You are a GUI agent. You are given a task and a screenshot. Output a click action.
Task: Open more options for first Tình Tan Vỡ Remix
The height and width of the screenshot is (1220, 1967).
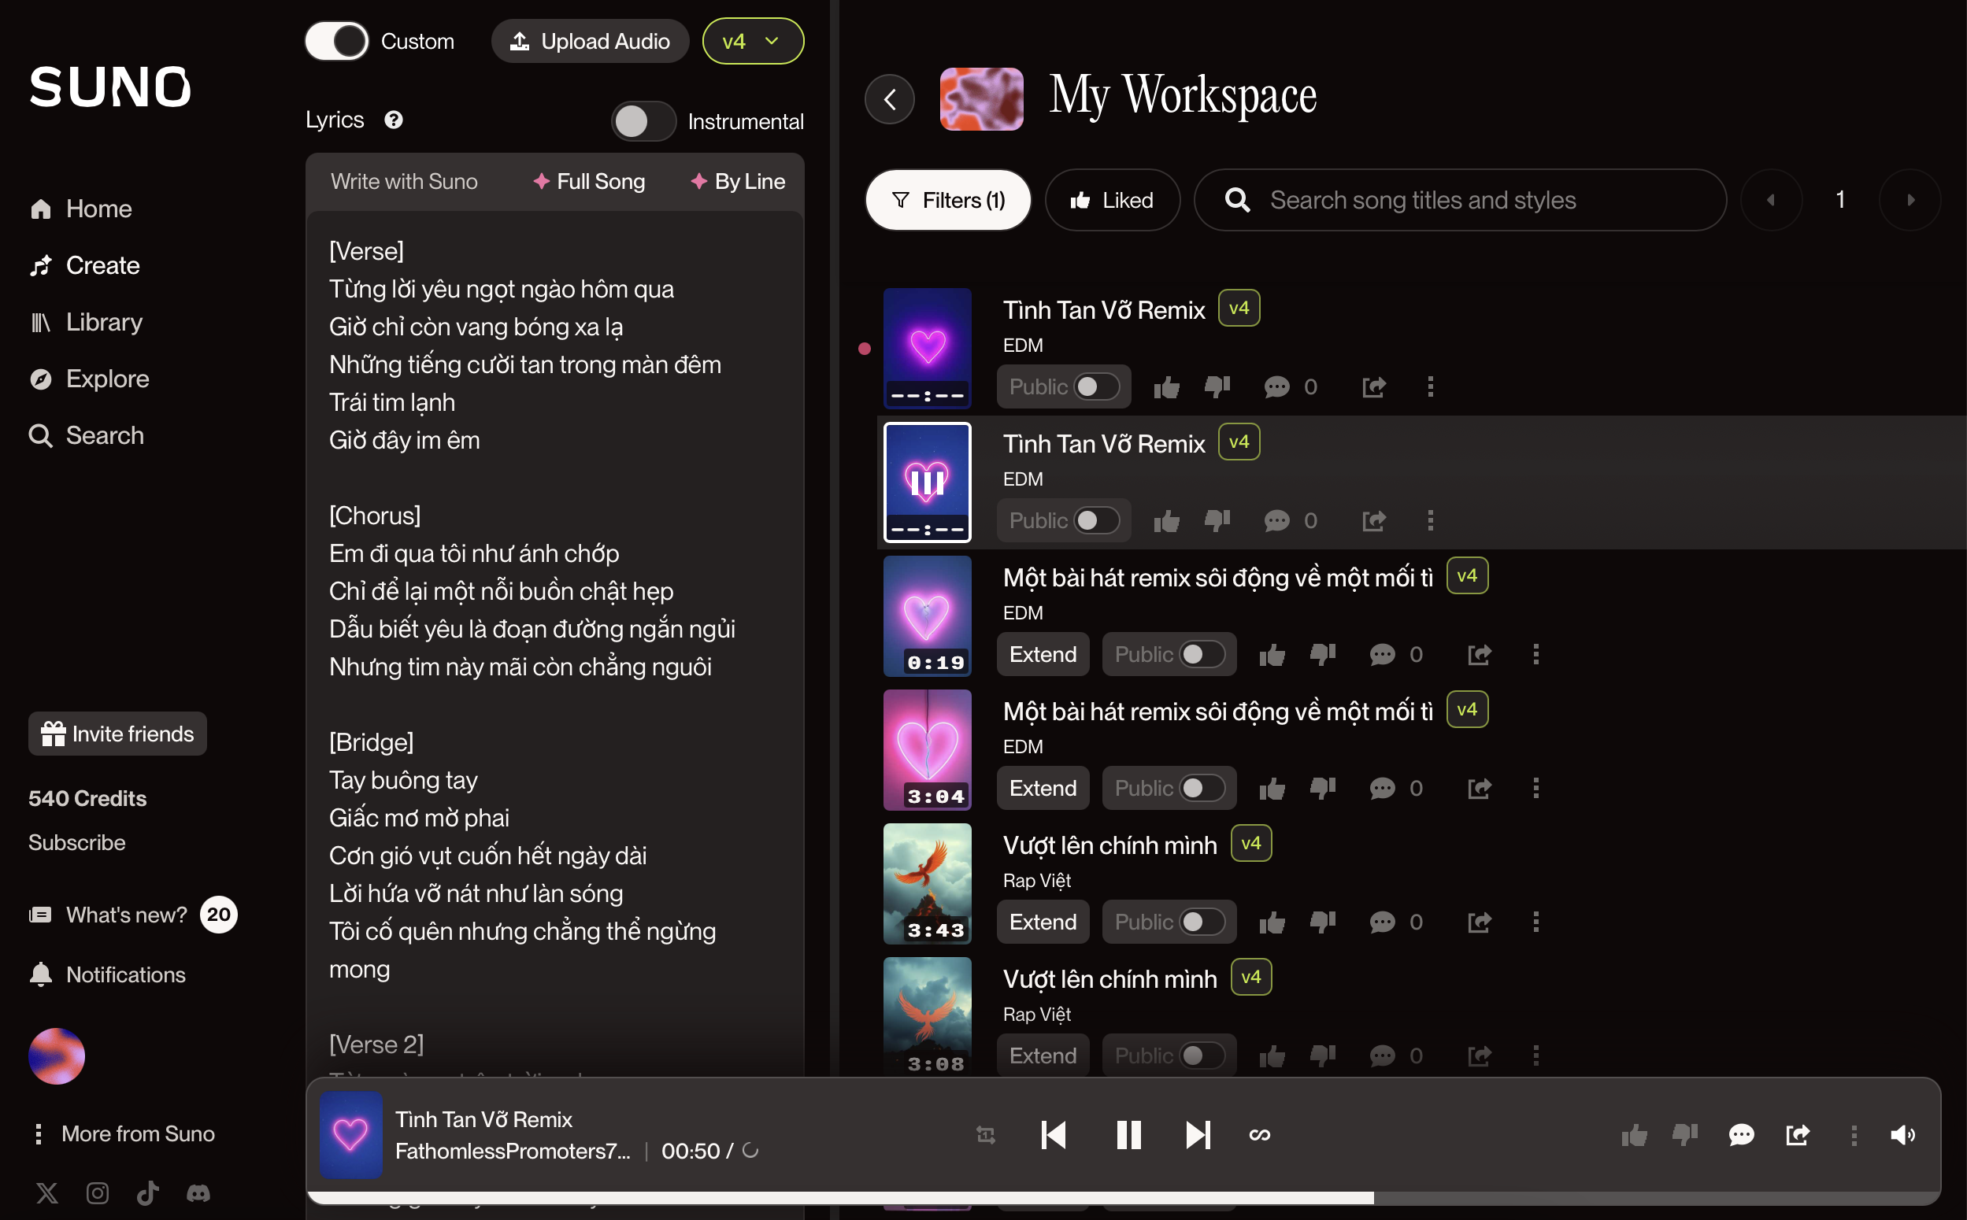point(1430,387)
